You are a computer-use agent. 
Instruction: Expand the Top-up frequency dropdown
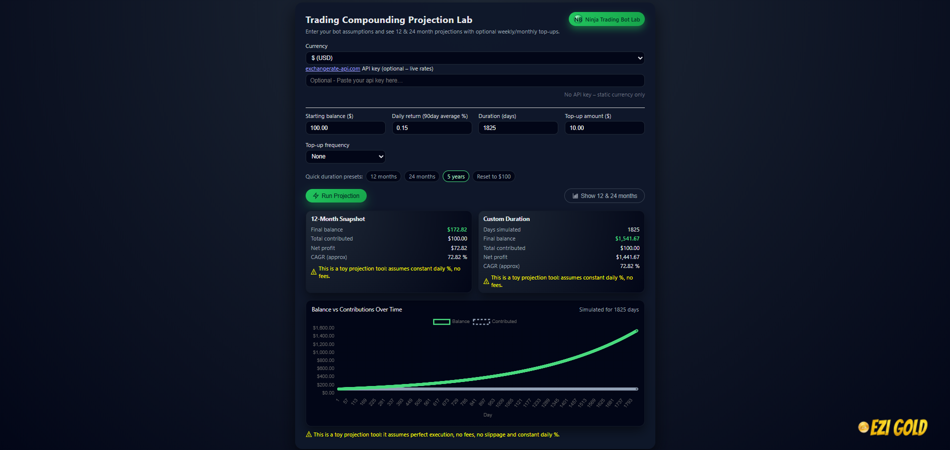click(345, 156)
